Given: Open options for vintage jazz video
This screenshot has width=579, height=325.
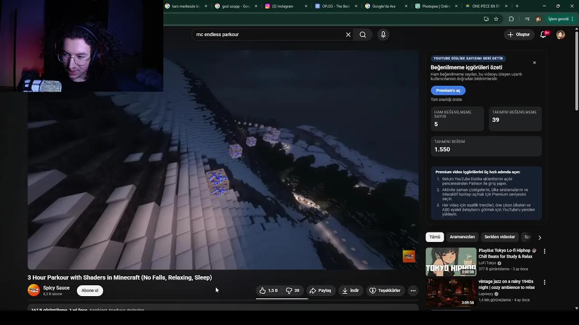Looking at the screenshot, I should click(x=545, y=283).
